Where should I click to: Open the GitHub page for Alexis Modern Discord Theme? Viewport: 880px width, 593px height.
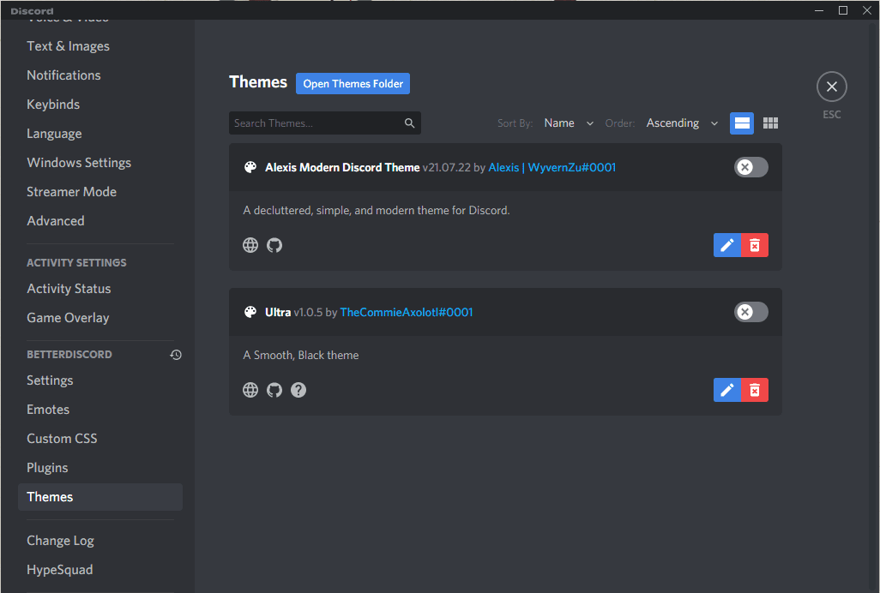(x=274, y=244)
